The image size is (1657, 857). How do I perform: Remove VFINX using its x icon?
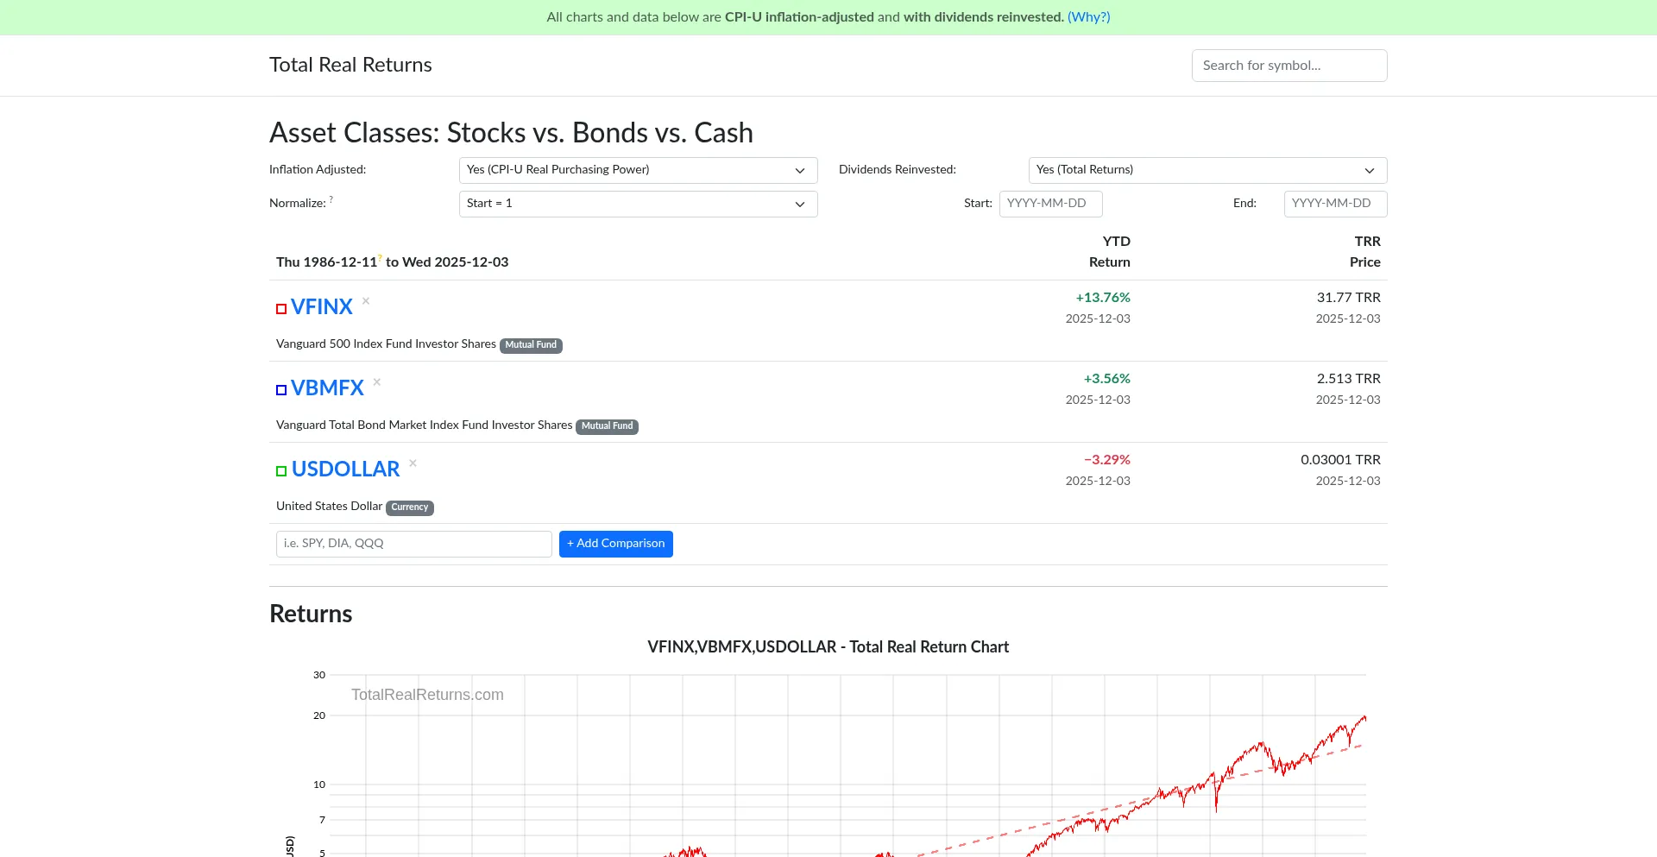point(366,301)
